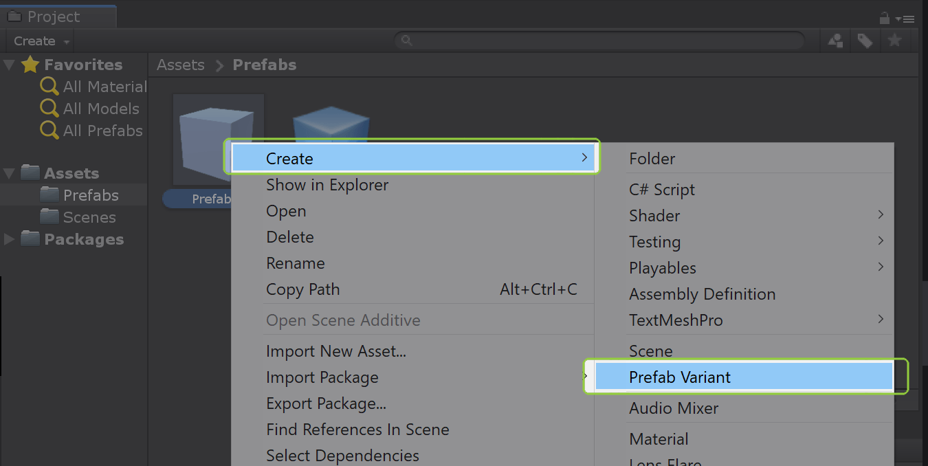
Task: Open the Project panel options menu
Action: [907, 19]
